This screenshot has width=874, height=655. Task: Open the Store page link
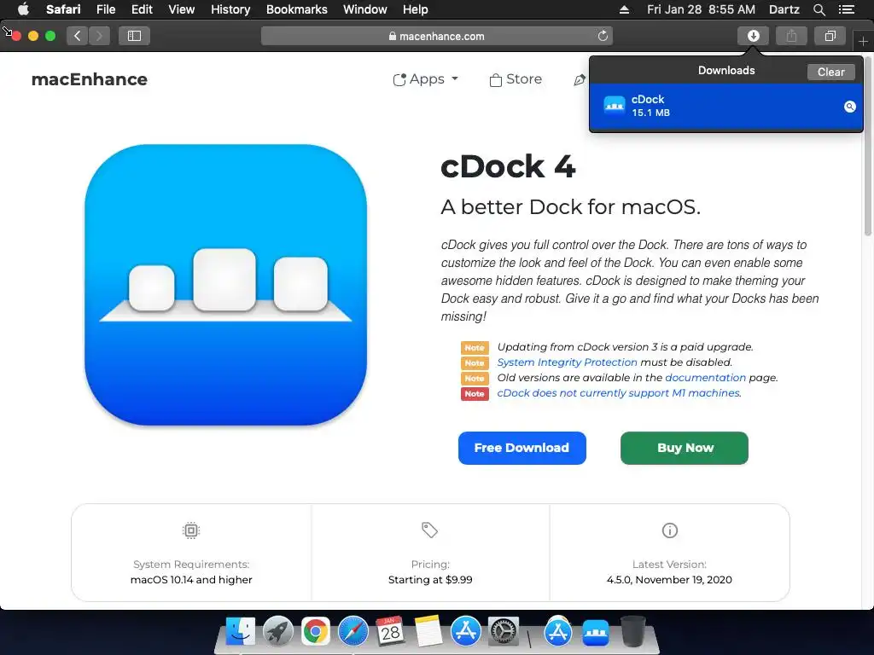pyautogui.click(x=516, y=79)
